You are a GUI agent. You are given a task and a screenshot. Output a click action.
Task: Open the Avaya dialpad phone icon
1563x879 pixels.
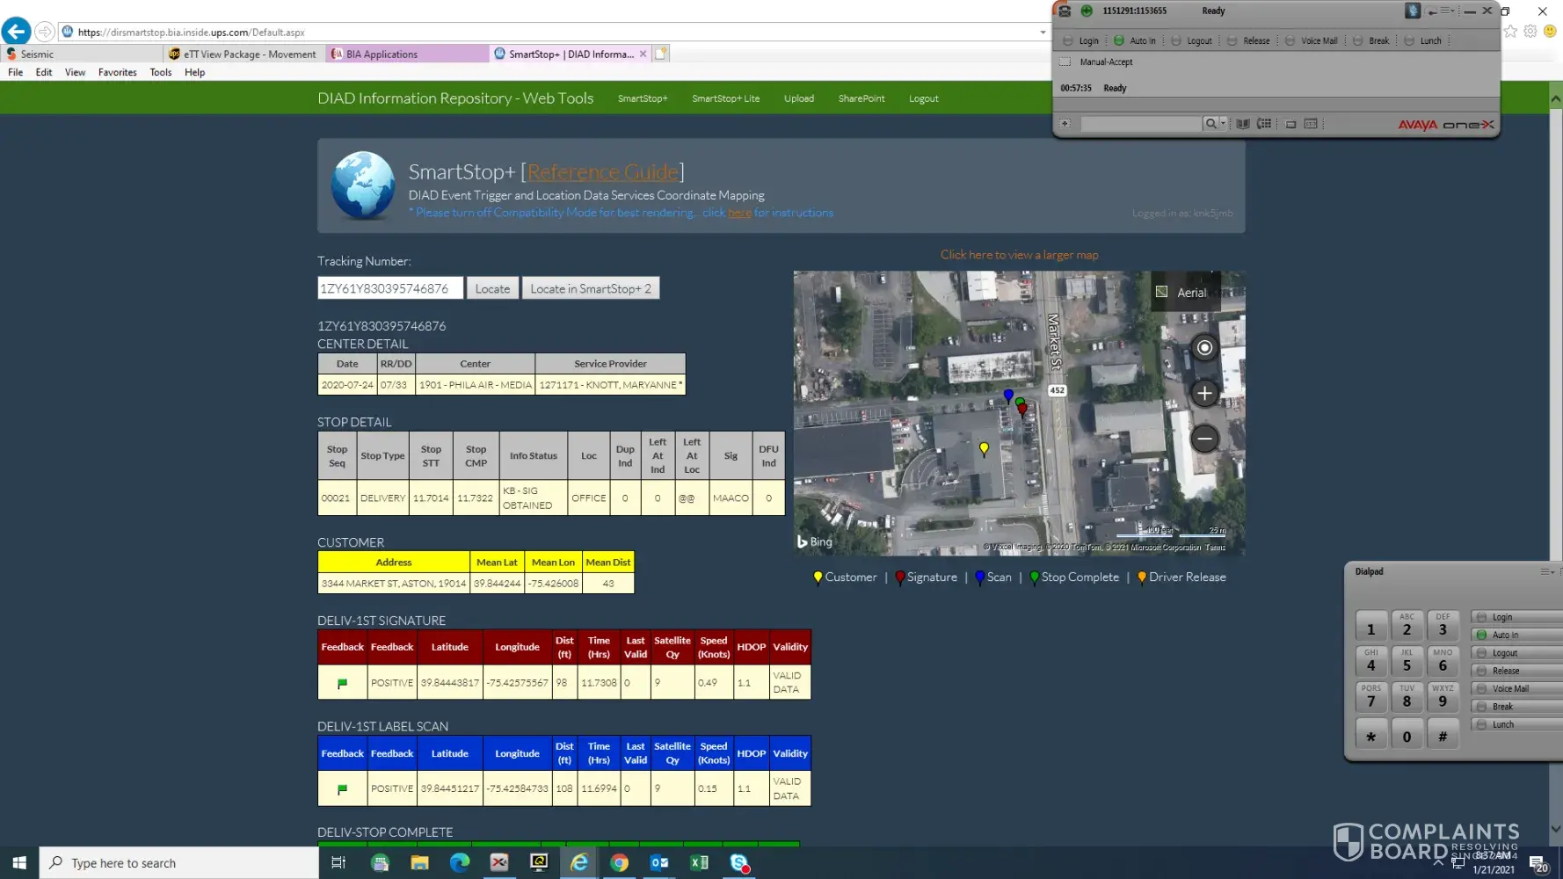coord(1264,124)
